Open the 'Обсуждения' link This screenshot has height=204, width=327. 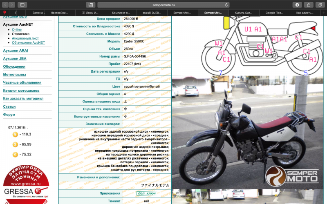pos(14,67)
